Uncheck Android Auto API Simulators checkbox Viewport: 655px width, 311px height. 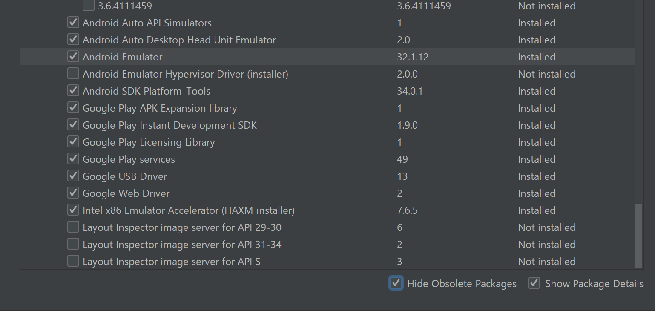coord(73,23)
